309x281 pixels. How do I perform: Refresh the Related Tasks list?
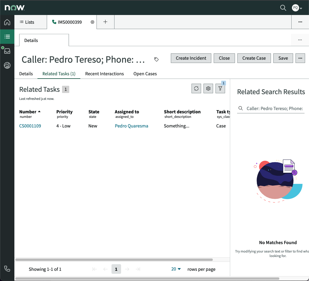(x=196, y=88)
